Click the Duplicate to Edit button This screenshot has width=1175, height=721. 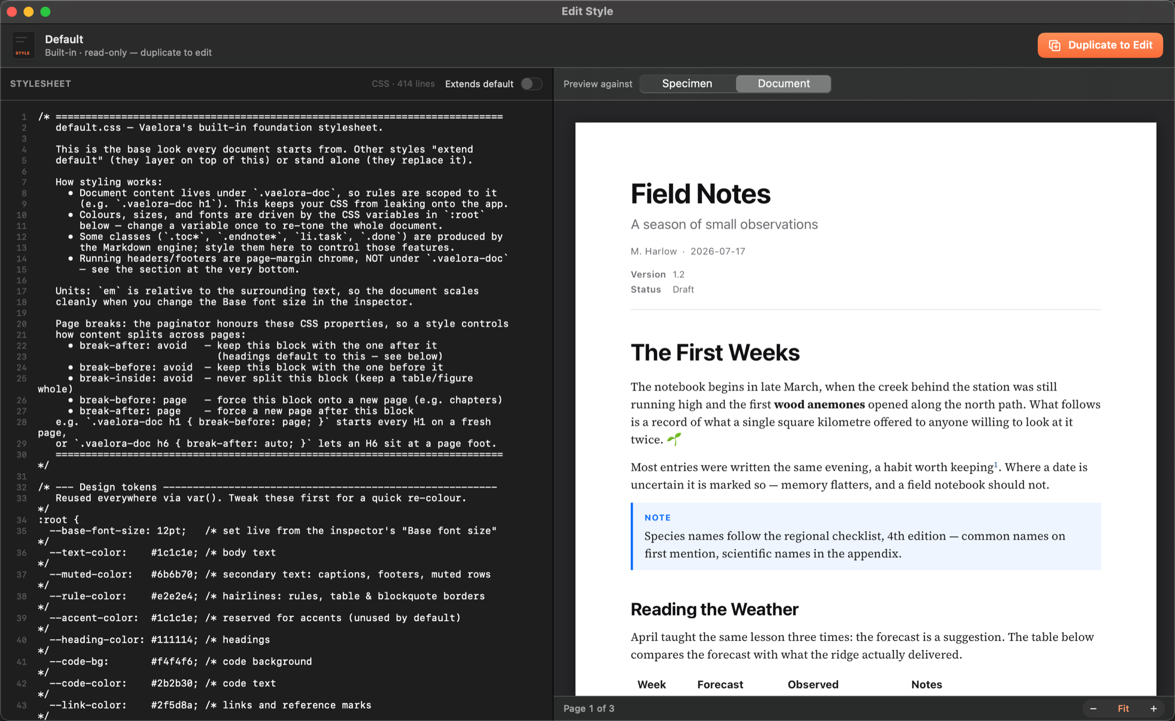pyautogui.click(x=1100, y=45)
